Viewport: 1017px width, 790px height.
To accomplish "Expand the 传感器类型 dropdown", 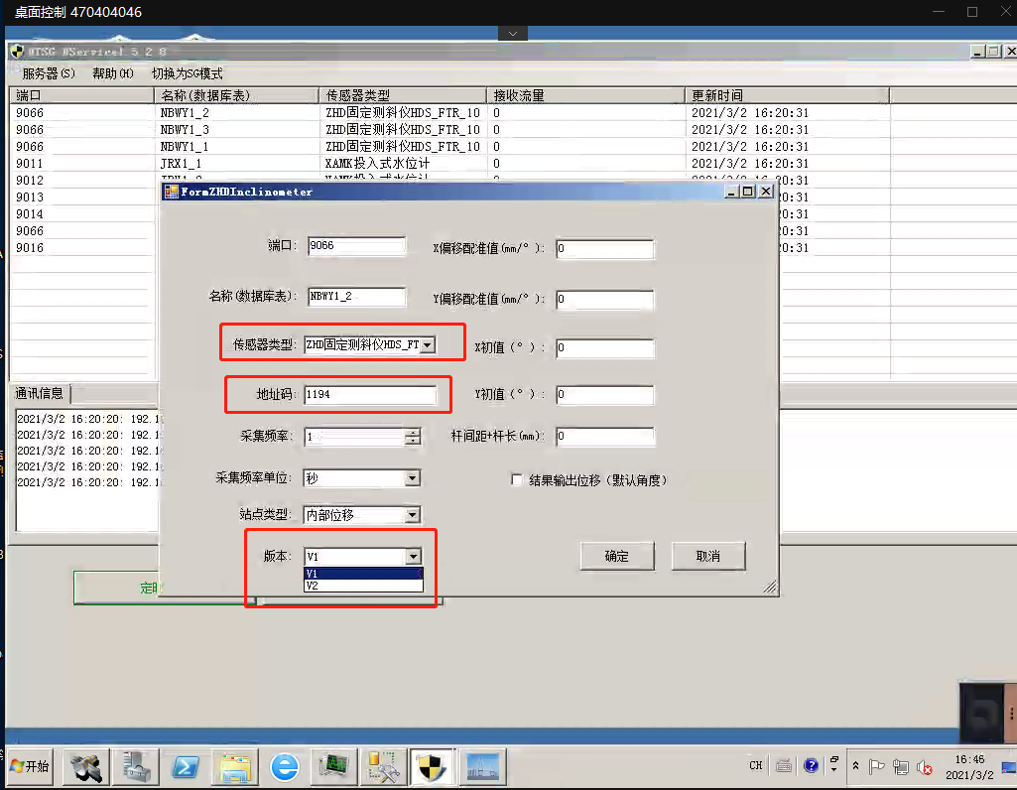I will click(428, 345).
